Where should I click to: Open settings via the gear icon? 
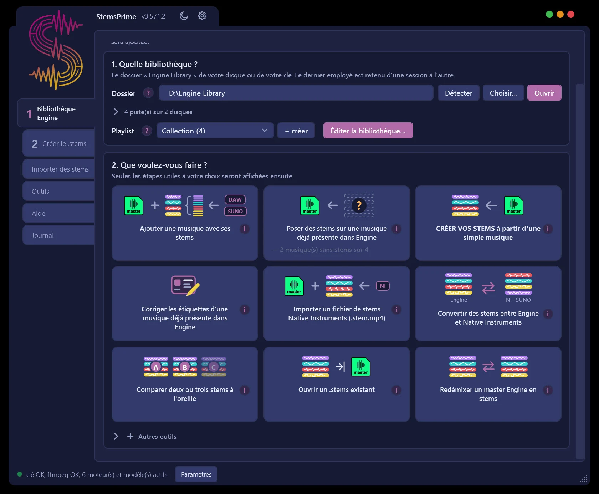point(202,16)
